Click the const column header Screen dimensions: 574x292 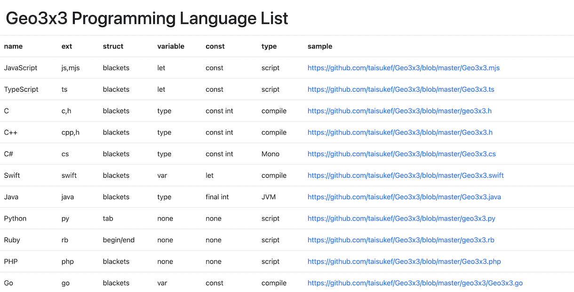click(x=215, y=46)
